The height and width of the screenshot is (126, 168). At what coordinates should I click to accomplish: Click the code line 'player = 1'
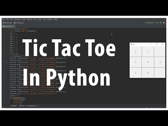coord(14,96)
